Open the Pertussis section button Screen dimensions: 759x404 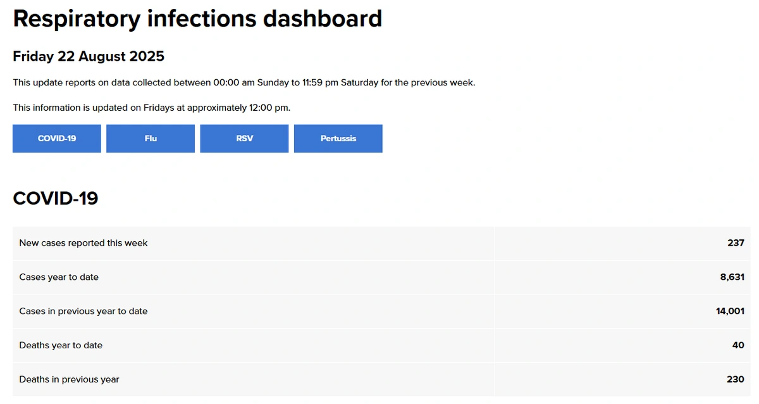coord(338,139)
